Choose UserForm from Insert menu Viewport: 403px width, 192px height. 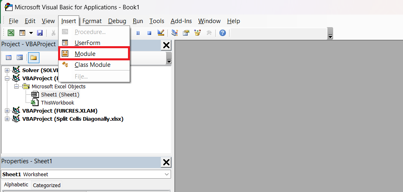pos(94,43)
